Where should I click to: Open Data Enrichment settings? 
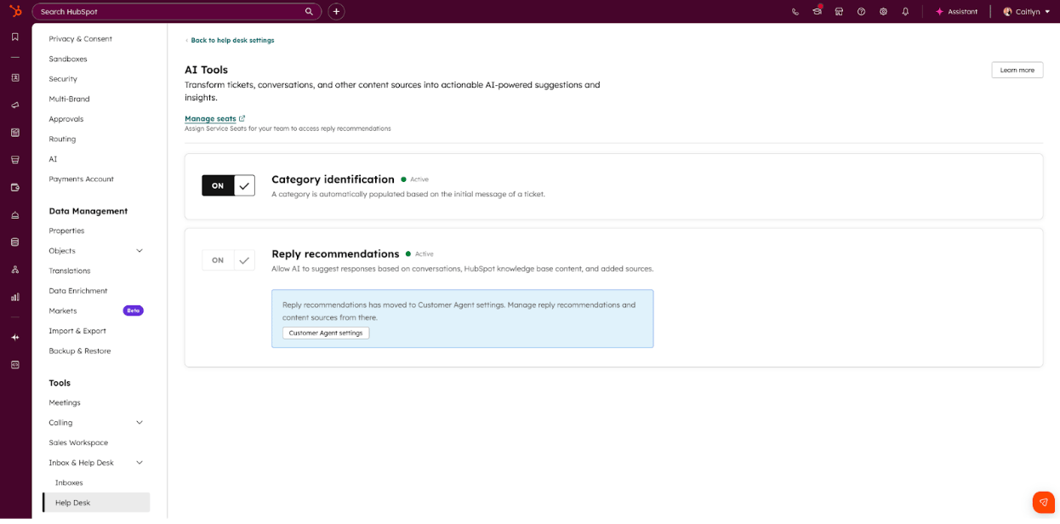(x=77, y=291)
